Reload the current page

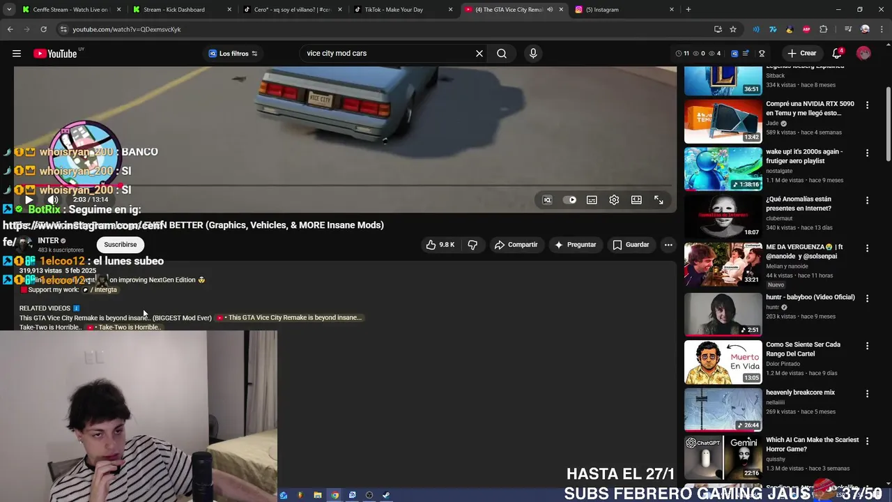43,29
